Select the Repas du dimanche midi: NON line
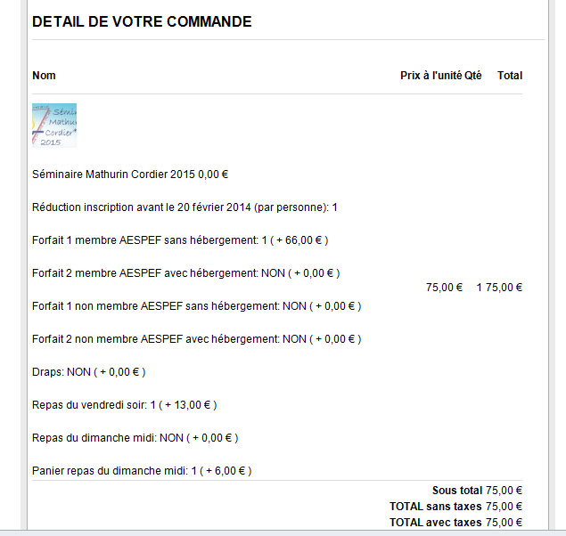The image size is (566, 536). click(135, 438)
